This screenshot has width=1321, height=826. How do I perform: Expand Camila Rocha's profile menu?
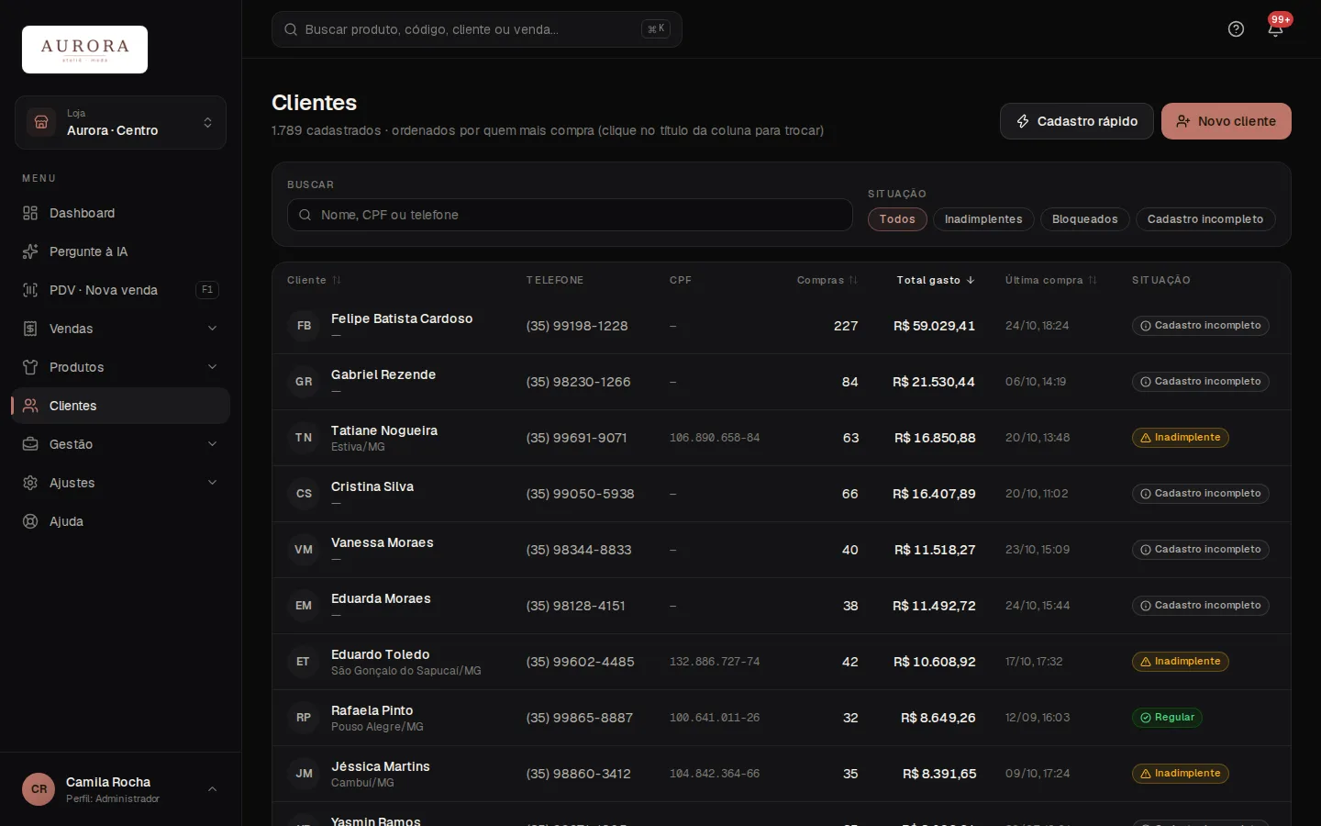(x=120, y=789)
